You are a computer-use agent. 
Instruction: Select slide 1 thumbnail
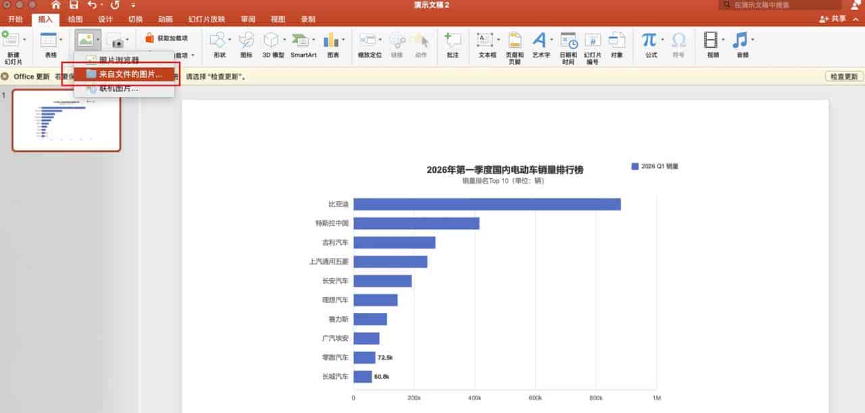[x=66, y=120]
